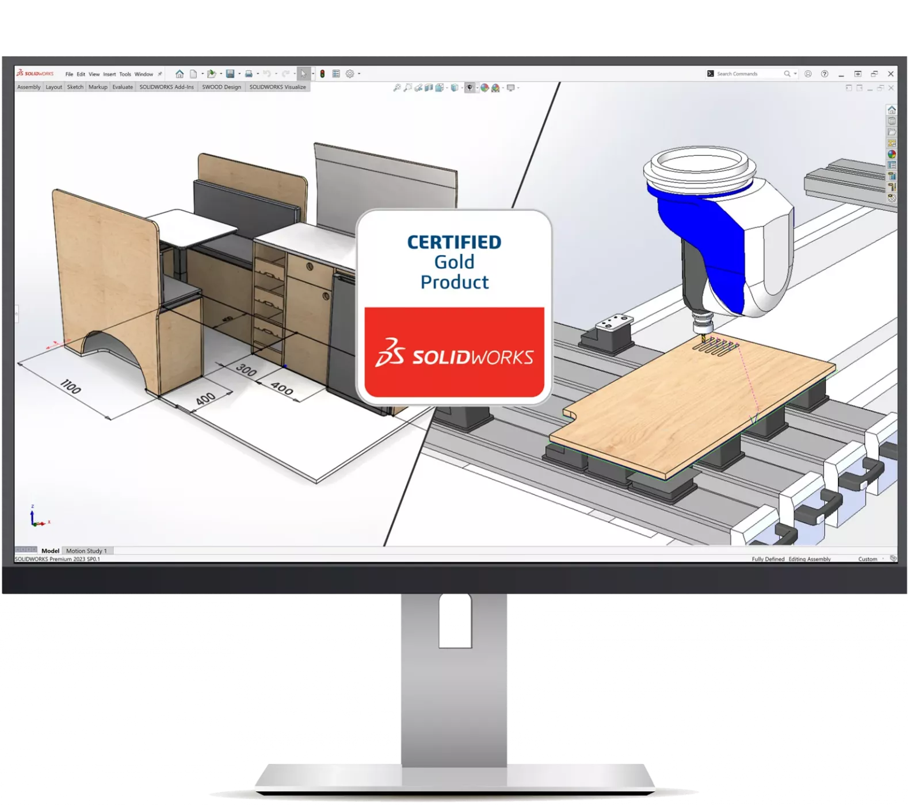Screen dimensions: 908x805
Task: Click Zoom to Area icon
Action: (408, 88)
